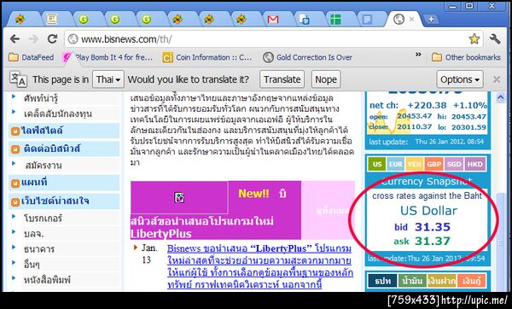Open the Thai language dropdown
This screenshot has height=309, width=512.
tap(108, 79)
